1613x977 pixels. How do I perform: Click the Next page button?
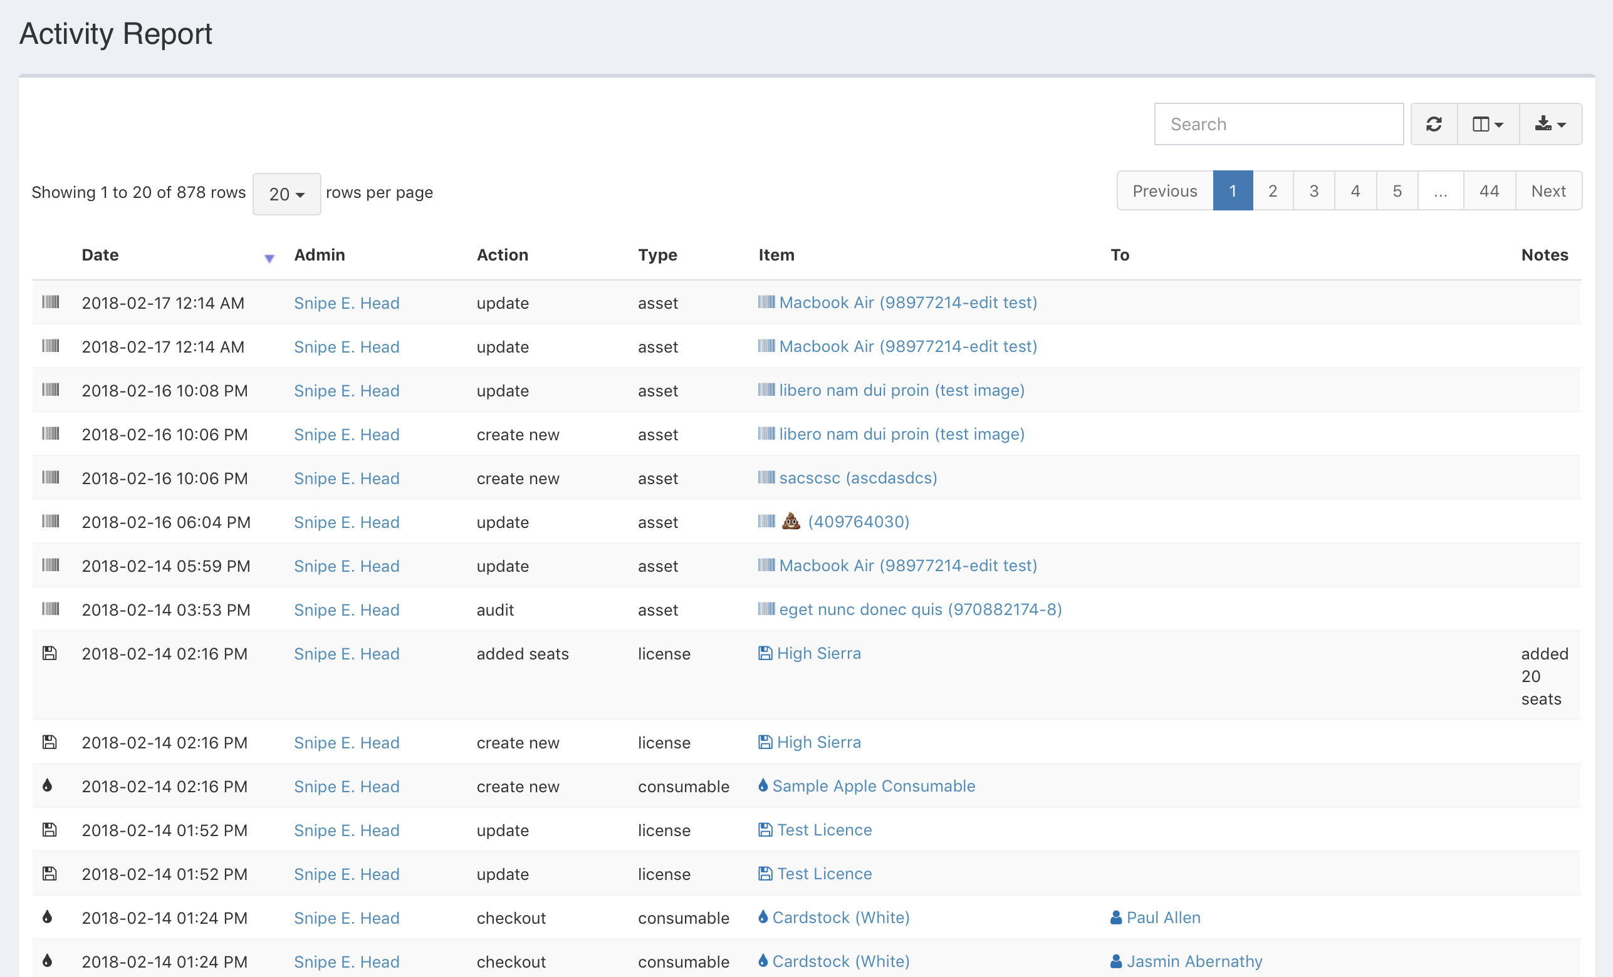(1548, 191)
